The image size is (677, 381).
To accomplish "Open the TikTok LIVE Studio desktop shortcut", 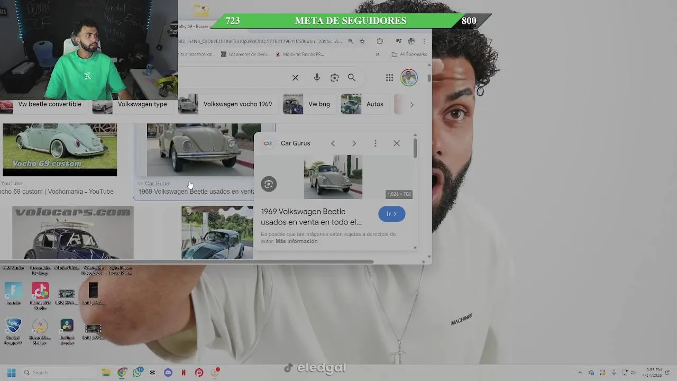I will [x=40, y=296].
